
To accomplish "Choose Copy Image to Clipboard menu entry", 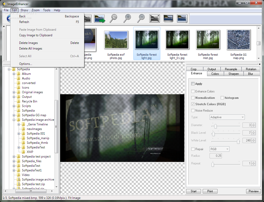I will click(36, 35).
